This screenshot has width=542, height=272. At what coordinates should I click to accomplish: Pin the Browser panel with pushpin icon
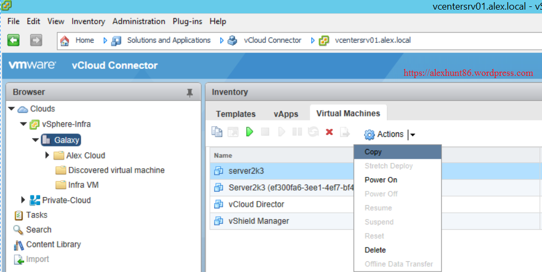[x=190, y=92]
